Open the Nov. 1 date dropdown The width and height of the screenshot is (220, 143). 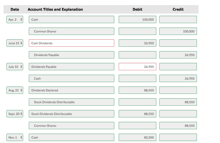pos(15,137)
